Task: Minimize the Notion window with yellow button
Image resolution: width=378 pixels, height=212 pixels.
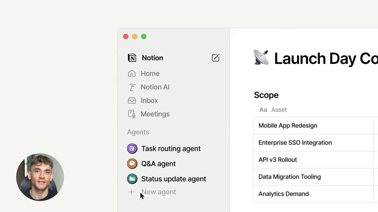Action: point(135,37)
